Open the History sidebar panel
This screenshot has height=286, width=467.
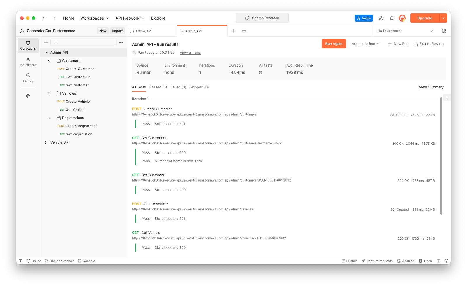(28, 78)
